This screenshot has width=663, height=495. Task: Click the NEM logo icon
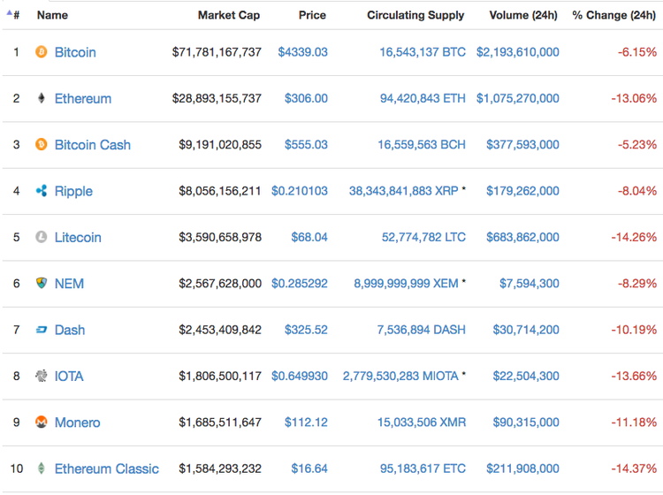[41, 283]
